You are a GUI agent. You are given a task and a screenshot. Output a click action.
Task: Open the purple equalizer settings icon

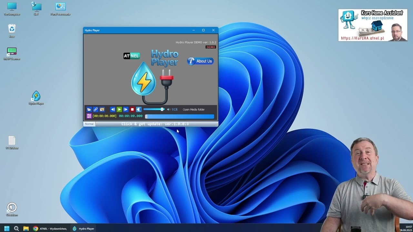(x=89, y=116)
